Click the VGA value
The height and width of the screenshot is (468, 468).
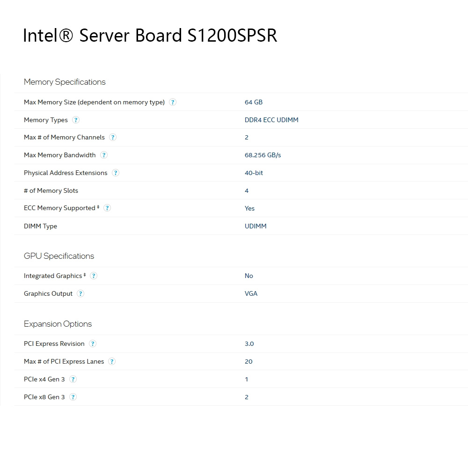pyautogui.click(x=251, y=293)
